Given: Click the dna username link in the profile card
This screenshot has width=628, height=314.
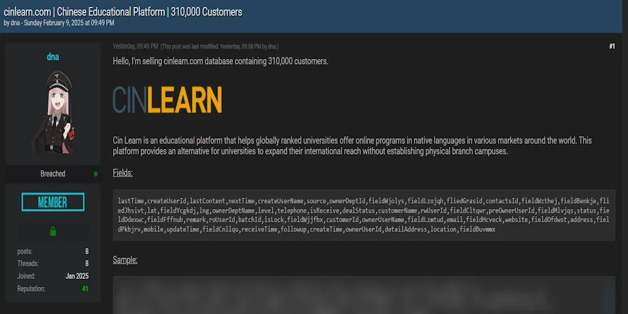Looking at the screenshot, I should click(53, 57).
